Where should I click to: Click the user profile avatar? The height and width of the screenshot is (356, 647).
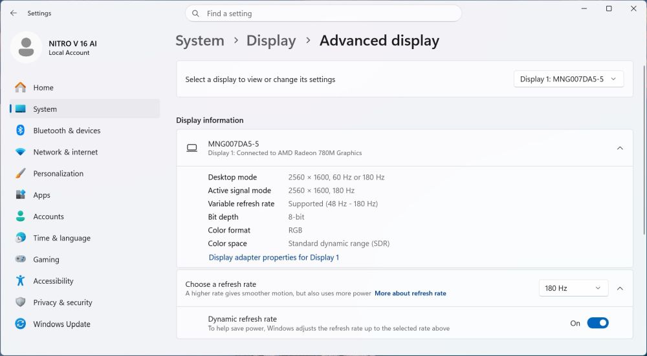(26, 47)
